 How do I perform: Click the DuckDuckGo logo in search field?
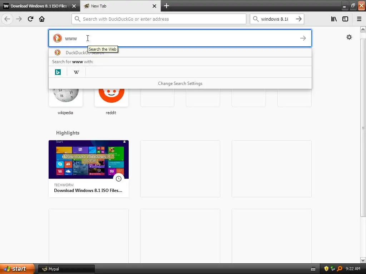[58, 38]
